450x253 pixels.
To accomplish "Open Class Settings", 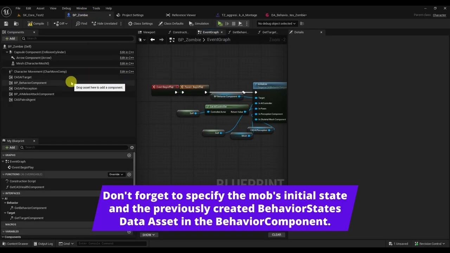I will [140, 24].
